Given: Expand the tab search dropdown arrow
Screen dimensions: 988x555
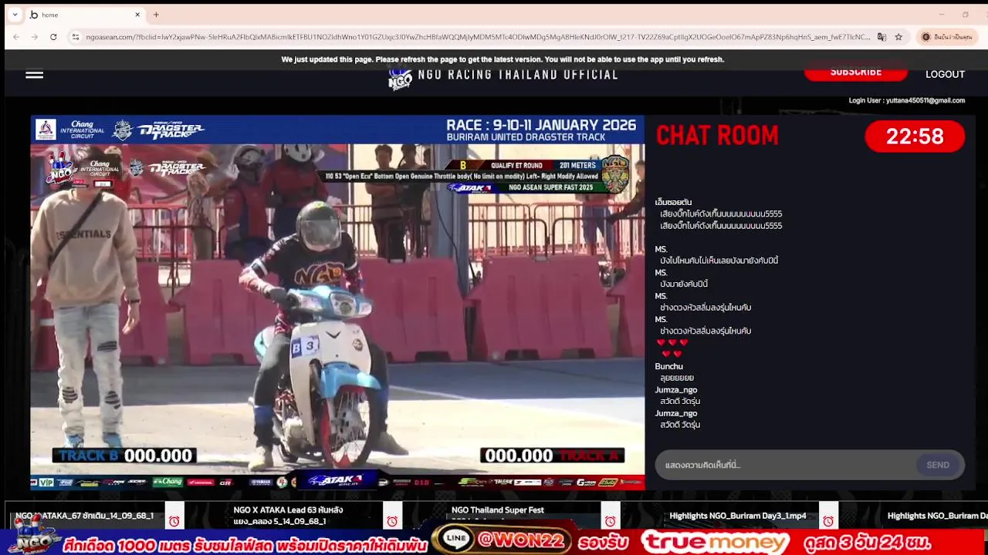Looking at the screenshot, I should [15, 15].
